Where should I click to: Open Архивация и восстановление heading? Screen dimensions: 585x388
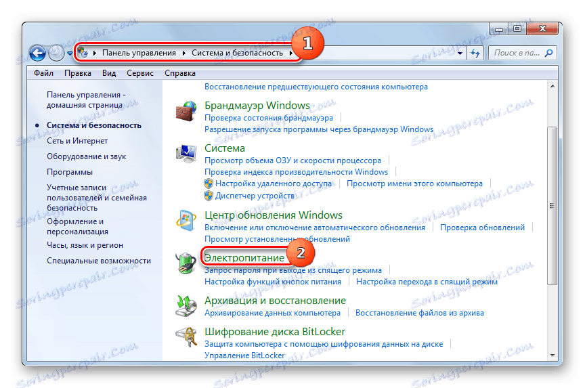click(x=275, y=301)
